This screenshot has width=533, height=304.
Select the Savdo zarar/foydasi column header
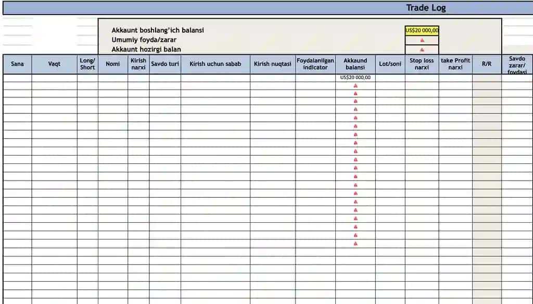[517, 64]
